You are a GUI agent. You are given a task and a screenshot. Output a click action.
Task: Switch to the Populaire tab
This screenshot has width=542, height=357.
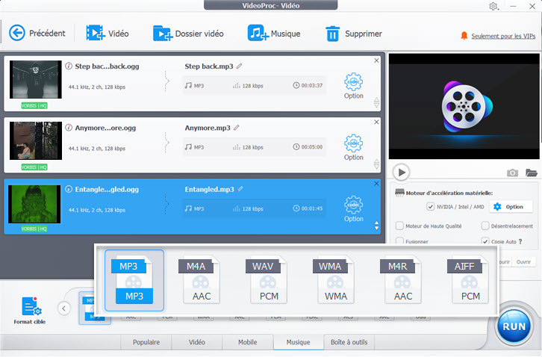click(x=146, y=342)
